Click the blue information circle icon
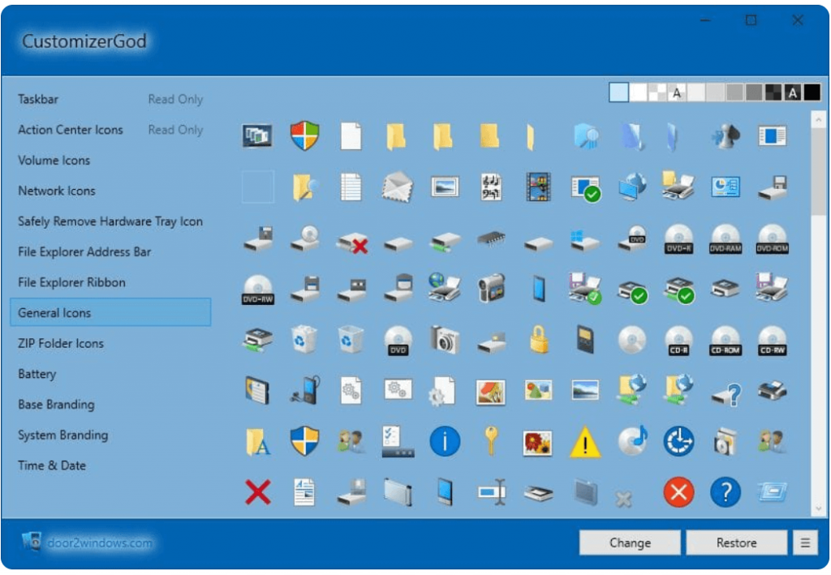 coord(445,442)
